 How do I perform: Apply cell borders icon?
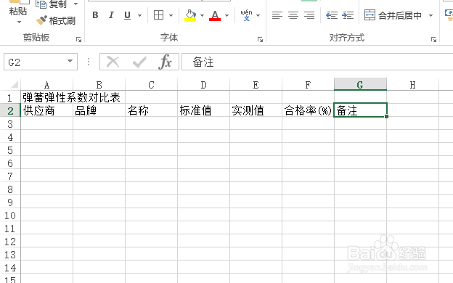158,15
